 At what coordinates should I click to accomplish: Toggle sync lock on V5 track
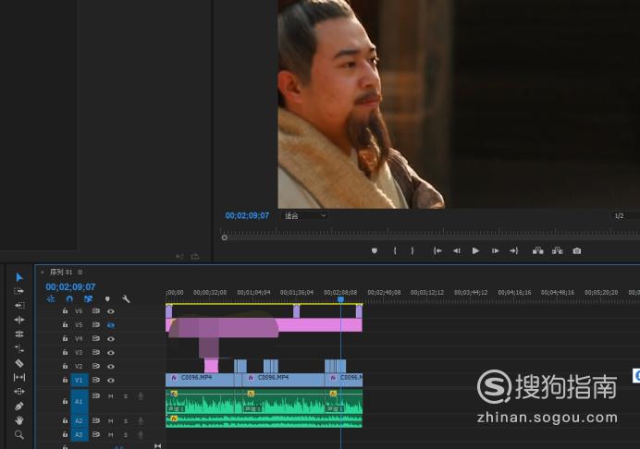pyautogui.click(x=96, y=324)
